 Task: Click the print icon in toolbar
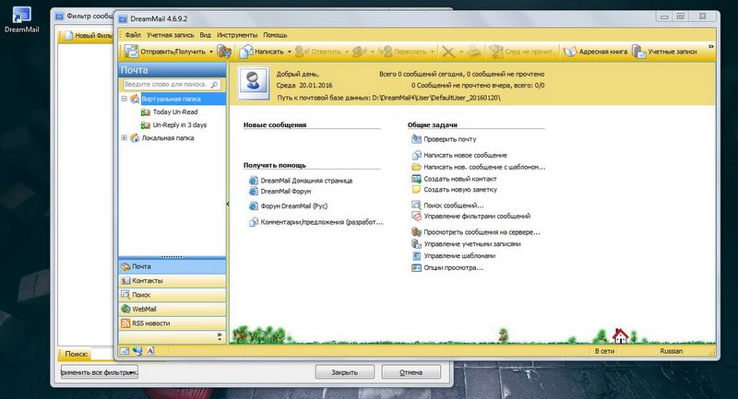click(474, 52)
